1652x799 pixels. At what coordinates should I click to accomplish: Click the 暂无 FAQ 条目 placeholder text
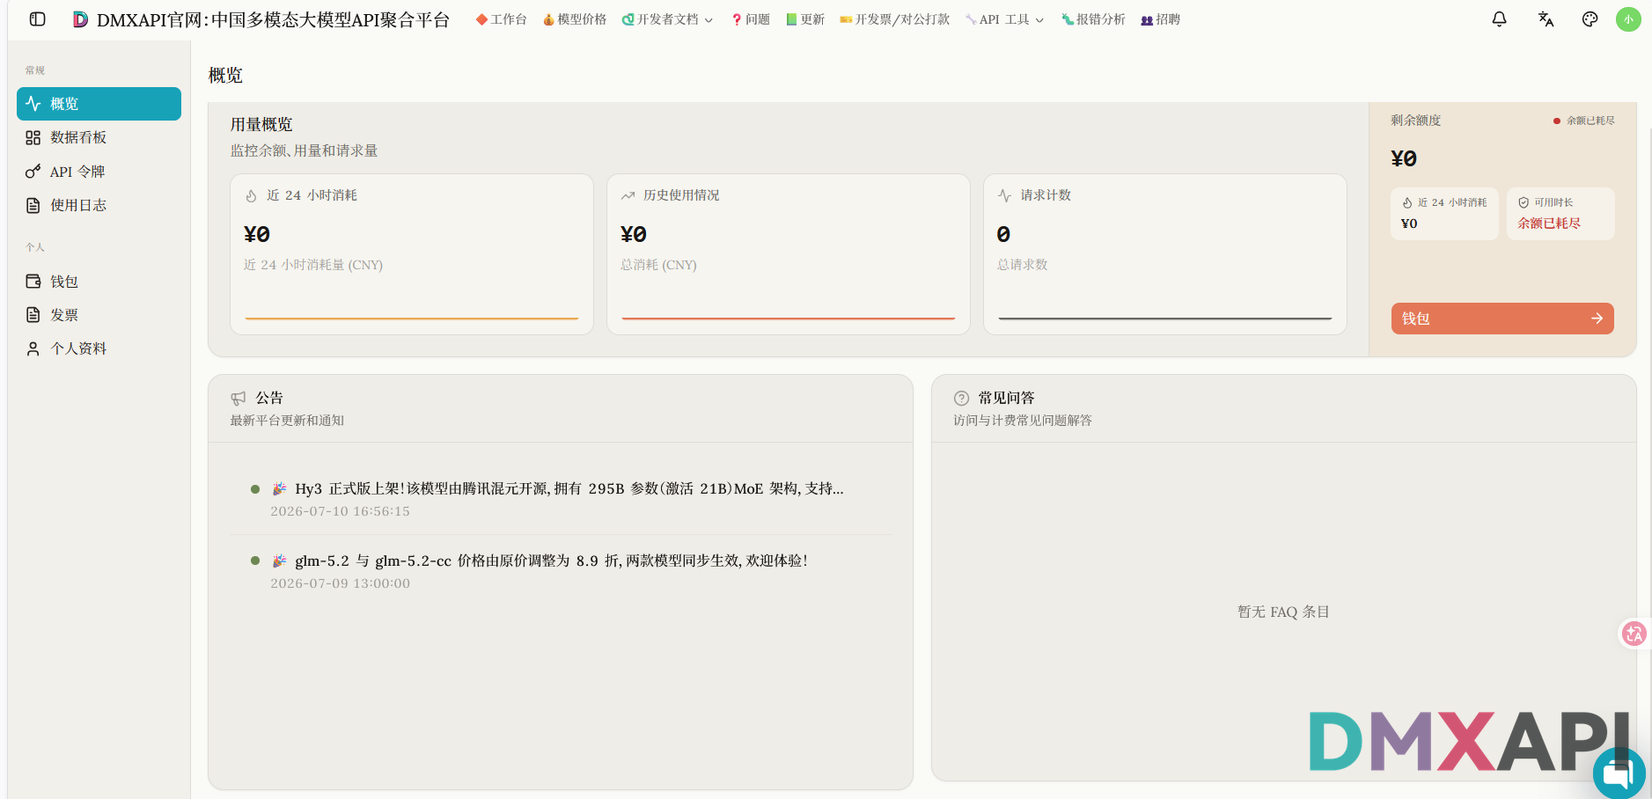(x=1283, y=612)
